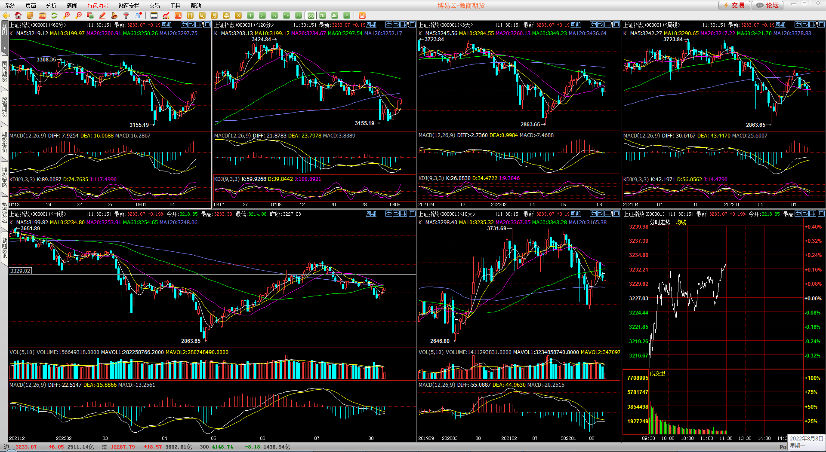Zoom in with the plus magnifier icon
The image size is (826, 452).
66,15
